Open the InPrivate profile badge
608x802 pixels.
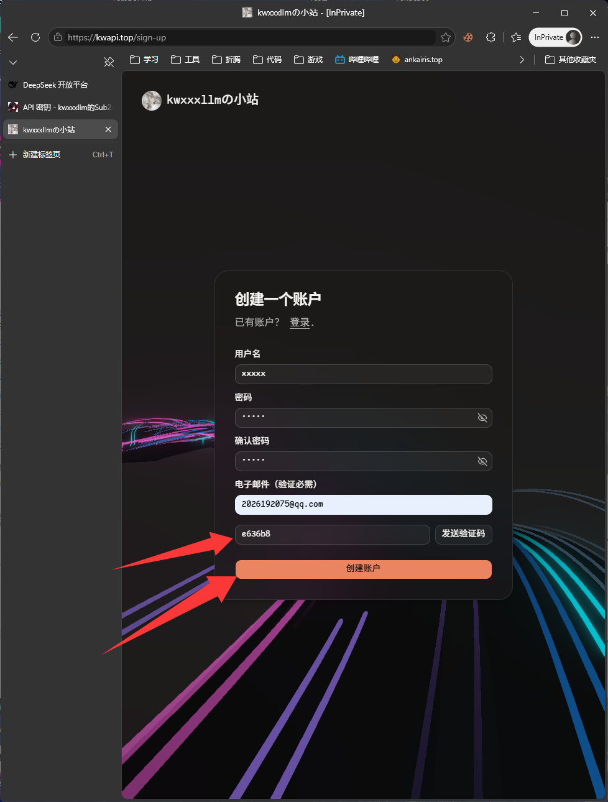click(555, 37)
